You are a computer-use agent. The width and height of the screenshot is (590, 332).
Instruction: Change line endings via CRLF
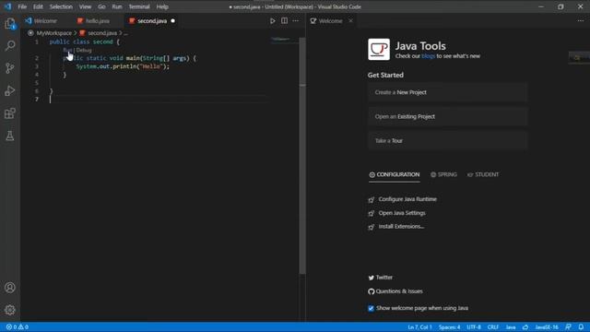pyautogui.click(x=493, y=327)
